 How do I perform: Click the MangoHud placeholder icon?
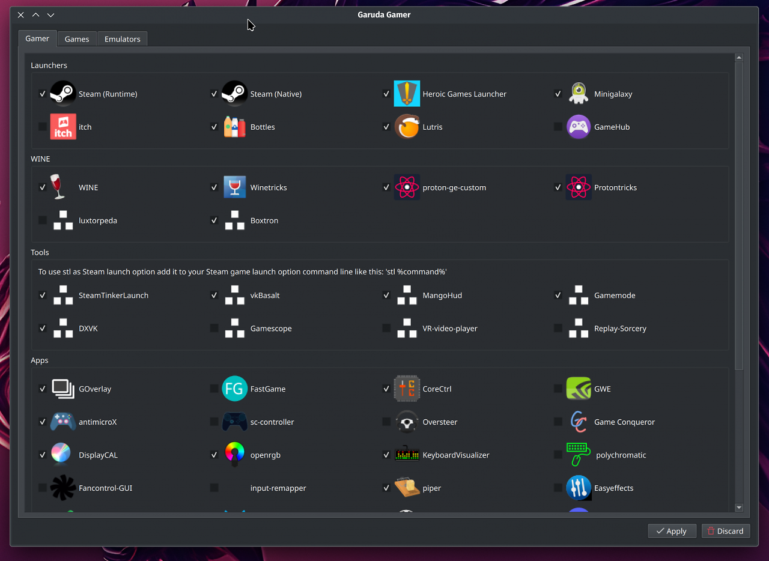tap(407, 295)
